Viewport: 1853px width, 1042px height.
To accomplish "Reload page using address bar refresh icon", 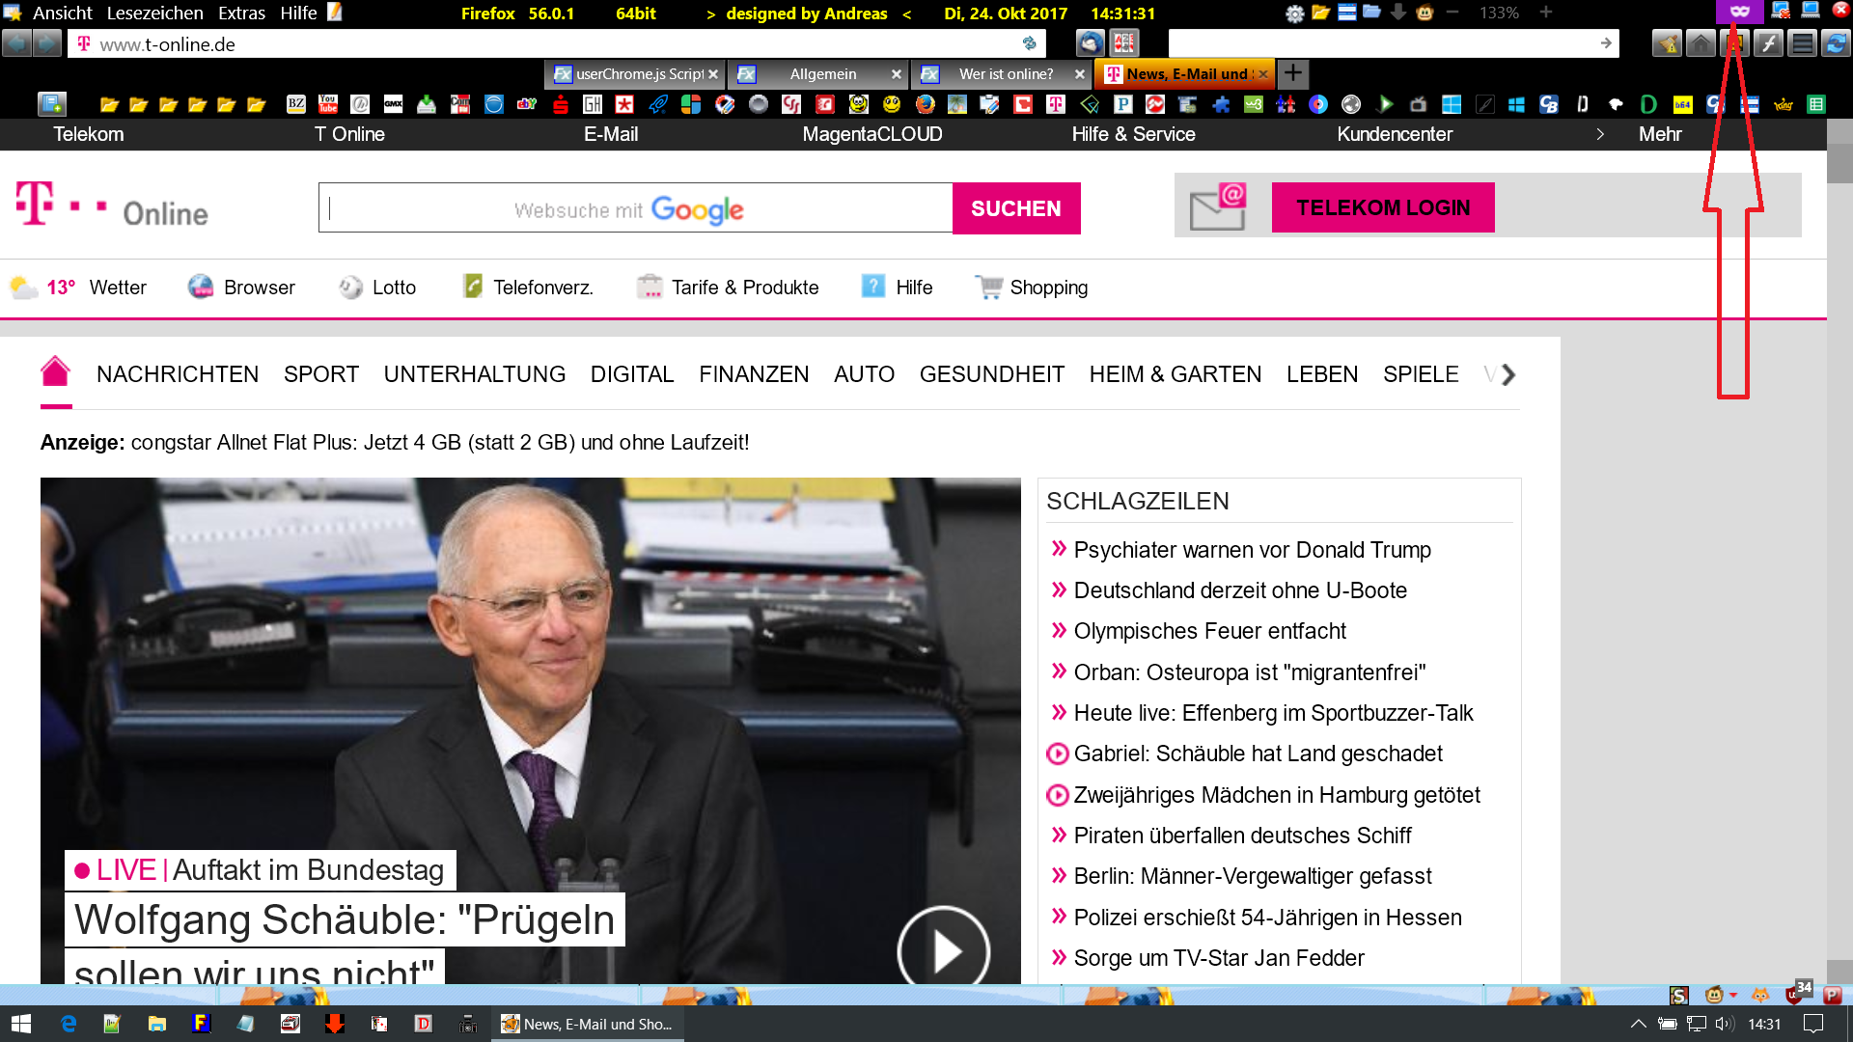I will coord(1030,43).
